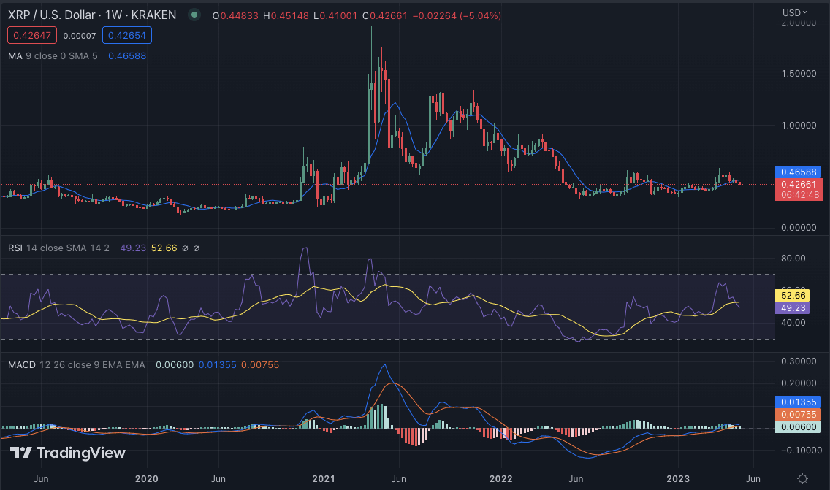Click the purple 49.23 RSI axis label
Image resolution: width=830 pixels, height=490 pixels.
tap(793, 308)
